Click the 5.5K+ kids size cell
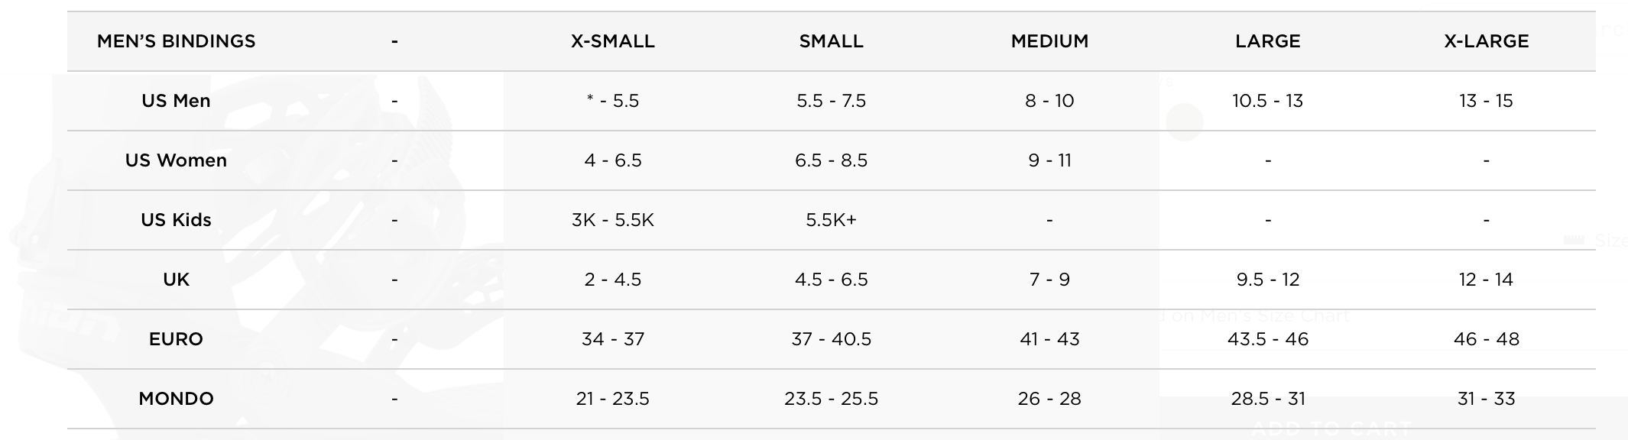 832,220
